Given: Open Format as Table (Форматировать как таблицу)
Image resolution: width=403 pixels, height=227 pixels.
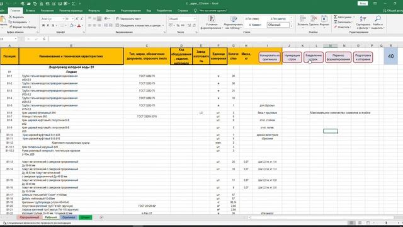Looking at the screenshot, I should tap(234, 23).
